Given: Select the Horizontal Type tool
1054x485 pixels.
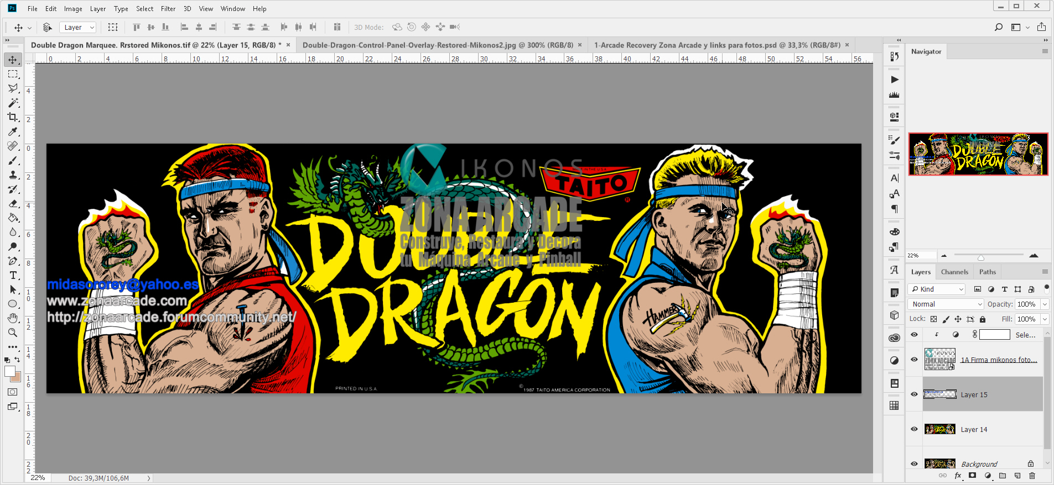Looking at the screenshot, I should pyautogui.click(x=13, y=275).
